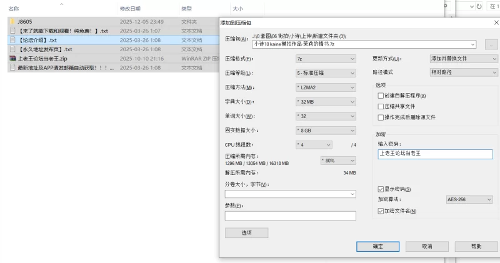Click the J8605 folder icon
Screen dimensions: 500x263
click(x=12, y=21)
